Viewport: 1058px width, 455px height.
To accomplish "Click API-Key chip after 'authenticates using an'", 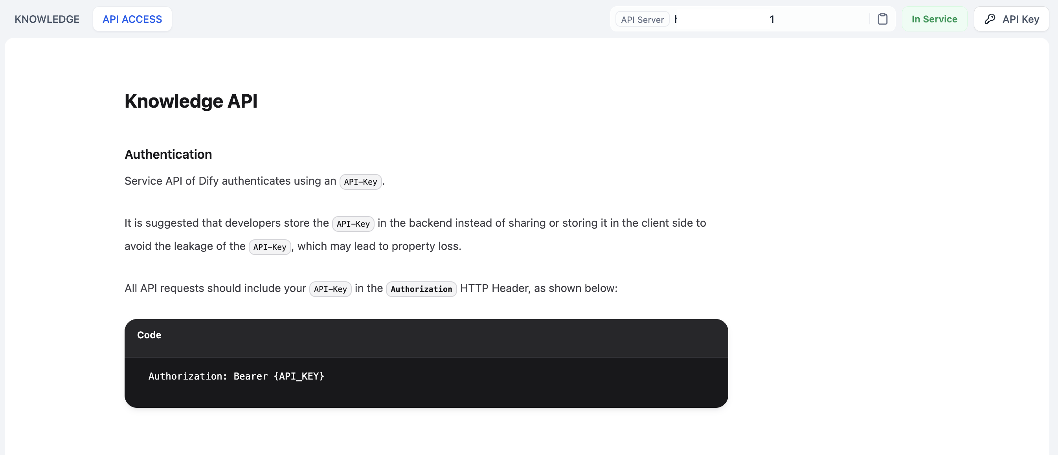I will point(360,182).
